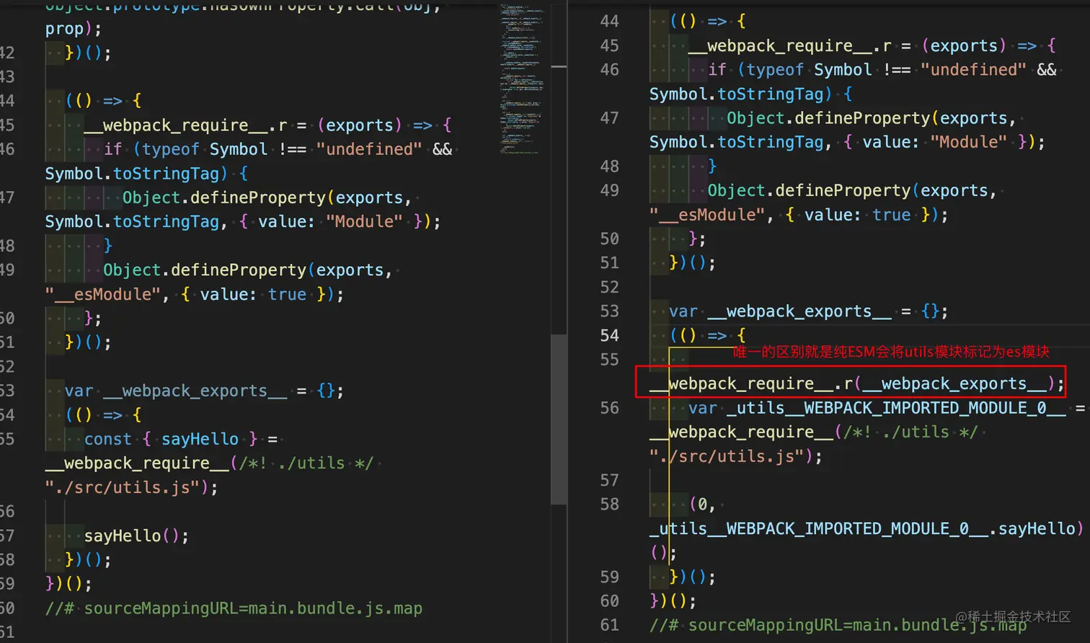
Task: Click '"__esModule"' string in left editor
Action: [x=102, y=294]
